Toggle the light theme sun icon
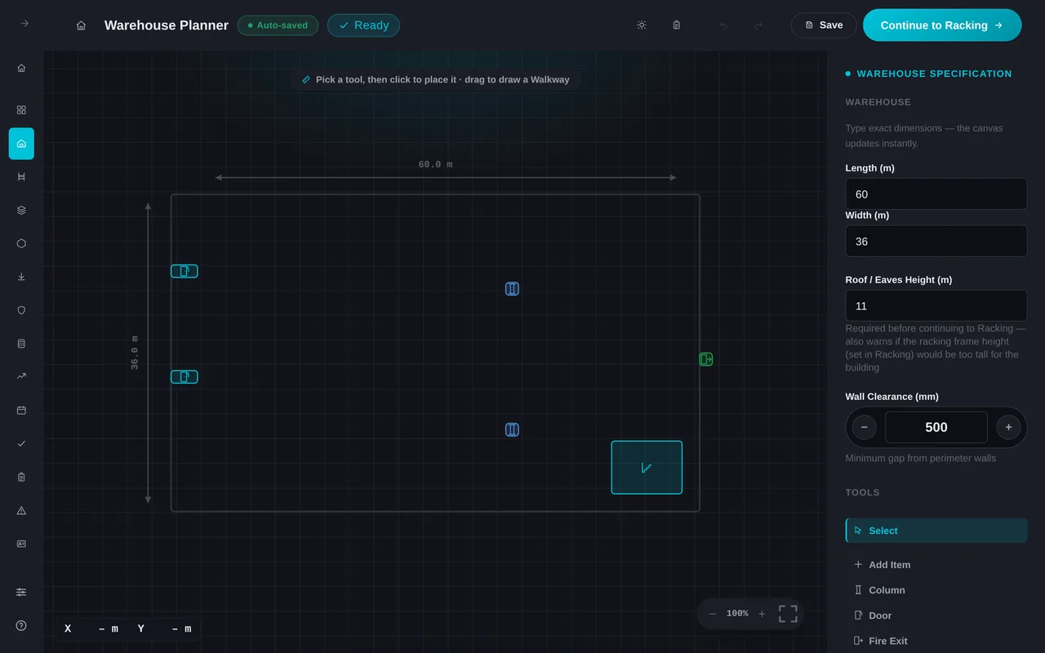Image resolution: width=1045 pixels, height=653 pixels. click(642, 25)
